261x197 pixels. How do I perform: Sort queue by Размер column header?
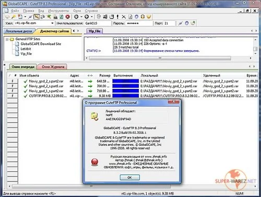coord(105,76)
